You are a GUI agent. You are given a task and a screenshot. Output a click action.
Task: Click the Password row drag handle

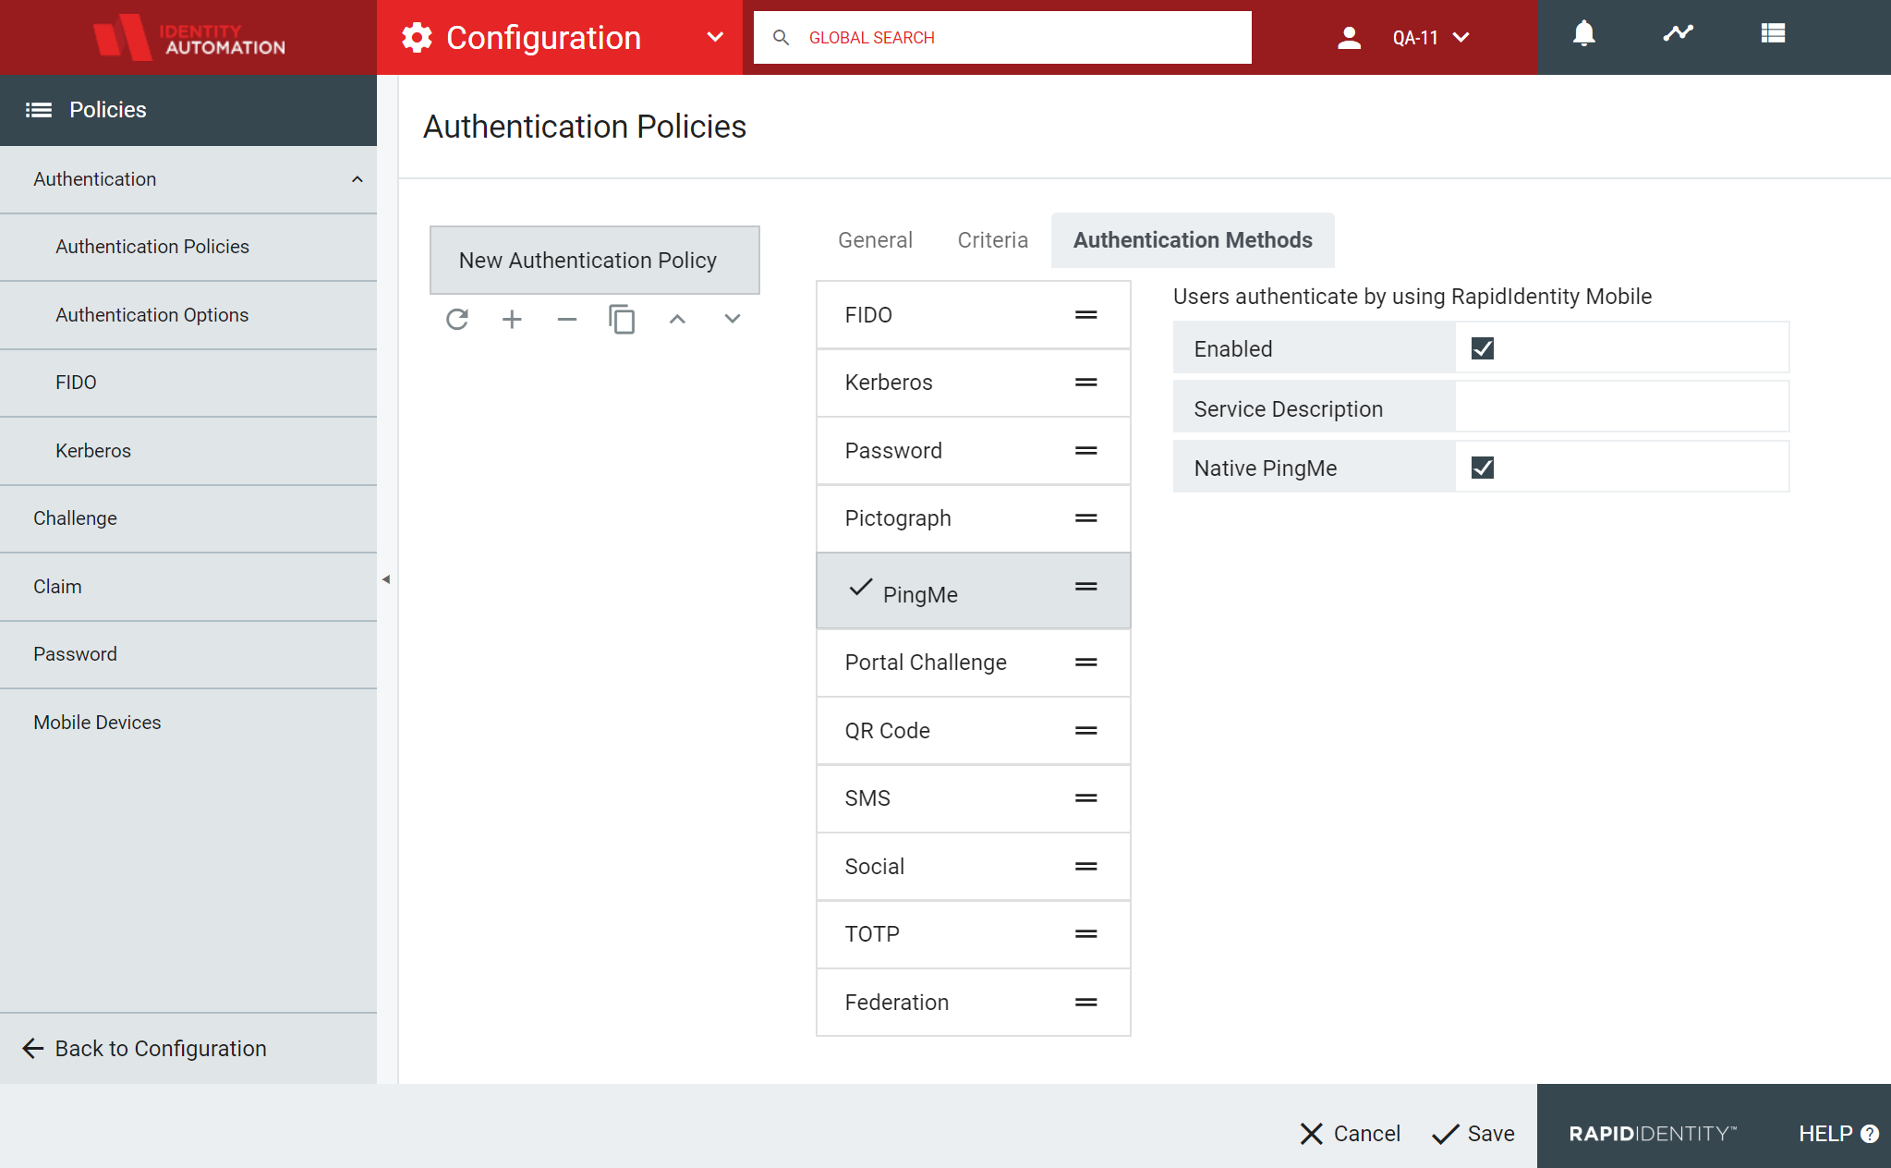[x=1086, y=451]
